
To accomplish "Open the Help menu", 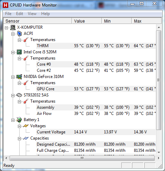I will [45, 14].
